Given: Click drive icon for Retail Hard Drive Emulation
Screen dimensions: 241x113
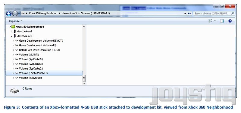Looking at the screenshot, I should coord(17,50).
